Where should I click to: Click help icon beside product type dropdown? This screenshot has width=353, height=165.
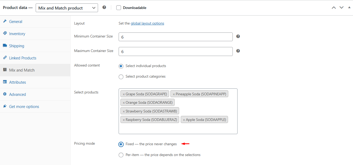click(104, 7)
